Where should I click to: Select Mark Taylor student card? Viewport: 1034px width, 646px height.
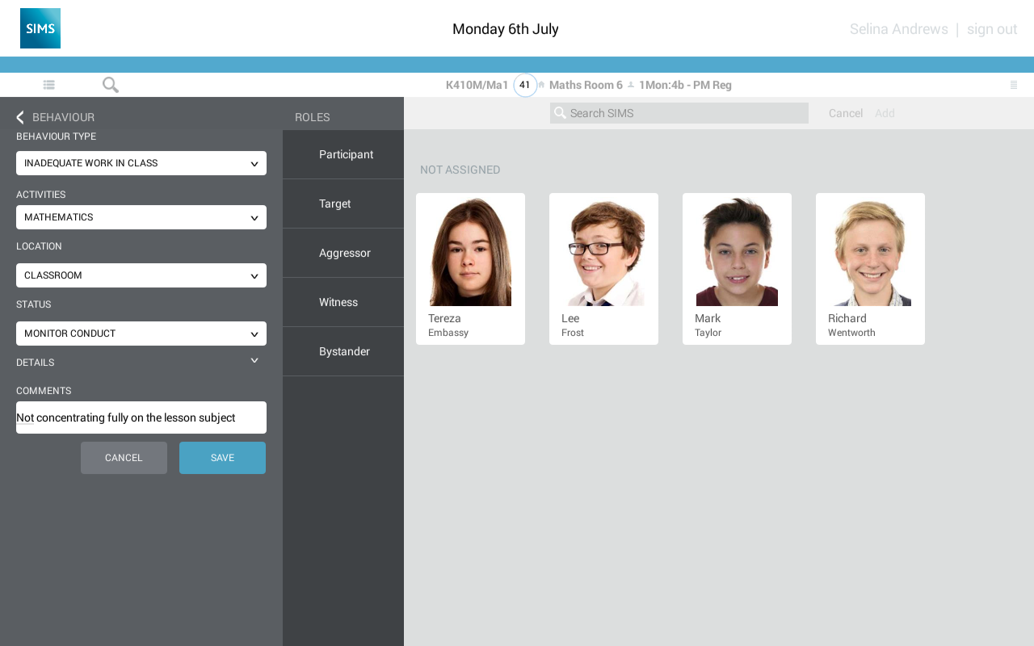click(x=737, y=269)
